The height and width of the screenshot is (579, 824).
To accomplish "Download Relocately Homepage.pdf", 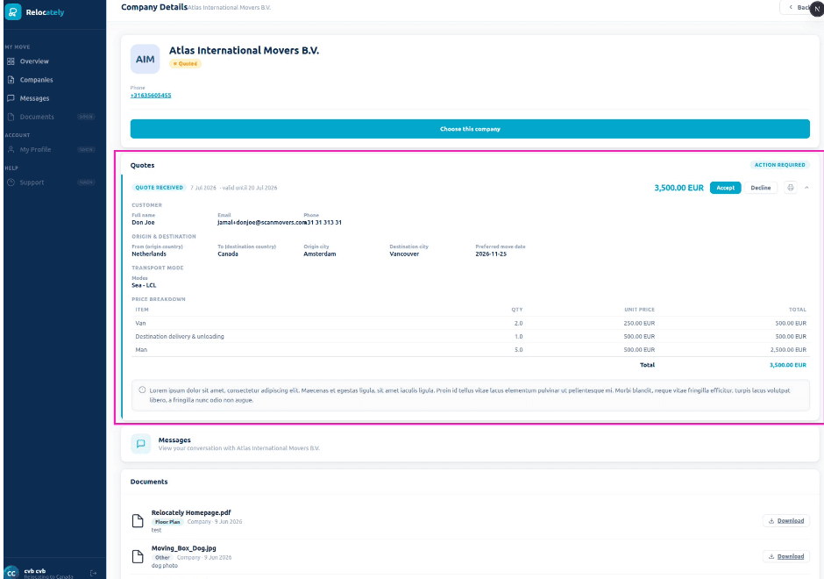I will (785, 520).
